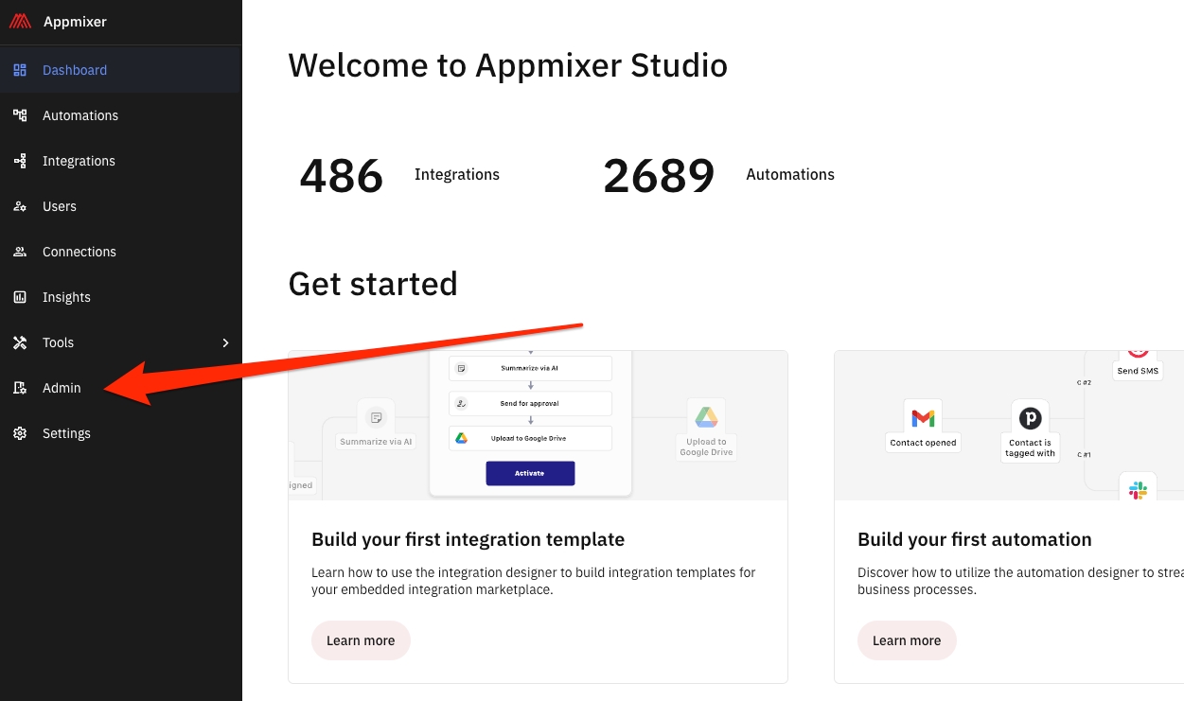The image size is (1184, 701).
Task: Click the blue Activate button in preview
Action: pos(530,473)
